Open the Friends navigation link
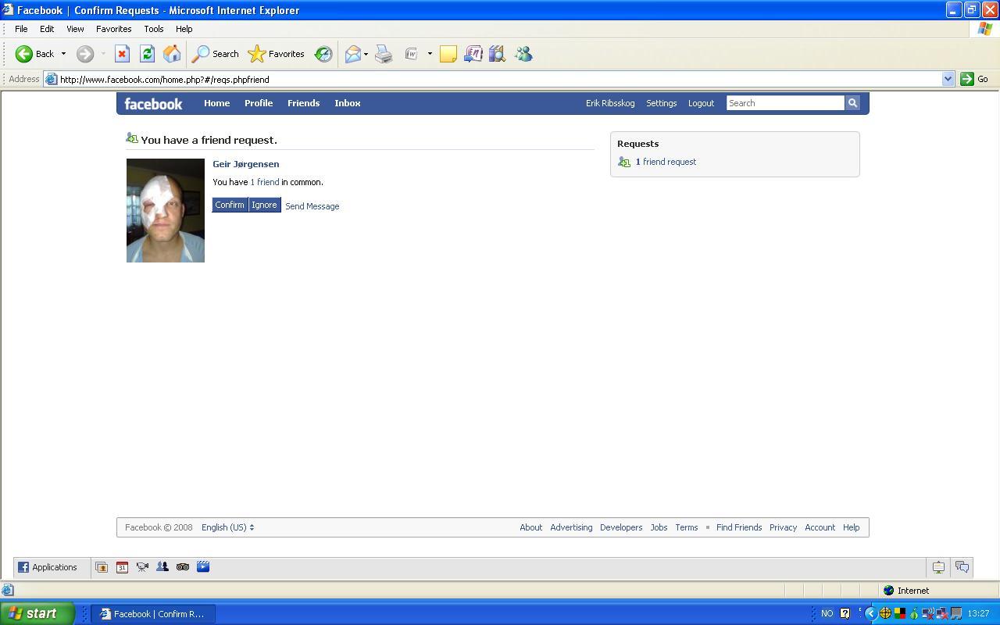 [303, 103]
